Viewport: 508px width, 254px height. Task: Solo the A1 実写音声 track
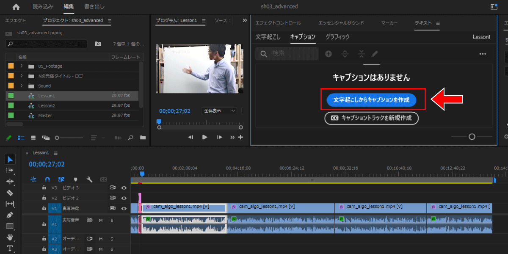pos(112,220)
